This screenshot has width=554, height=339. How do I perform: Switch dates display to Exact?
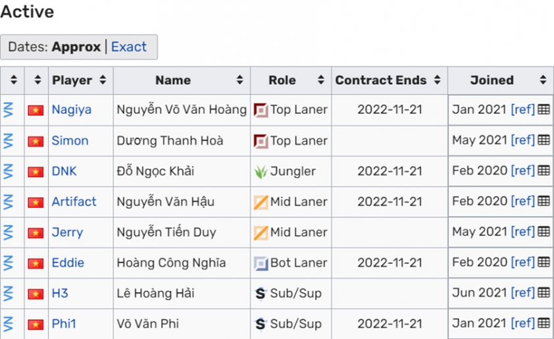pos(128,47)
